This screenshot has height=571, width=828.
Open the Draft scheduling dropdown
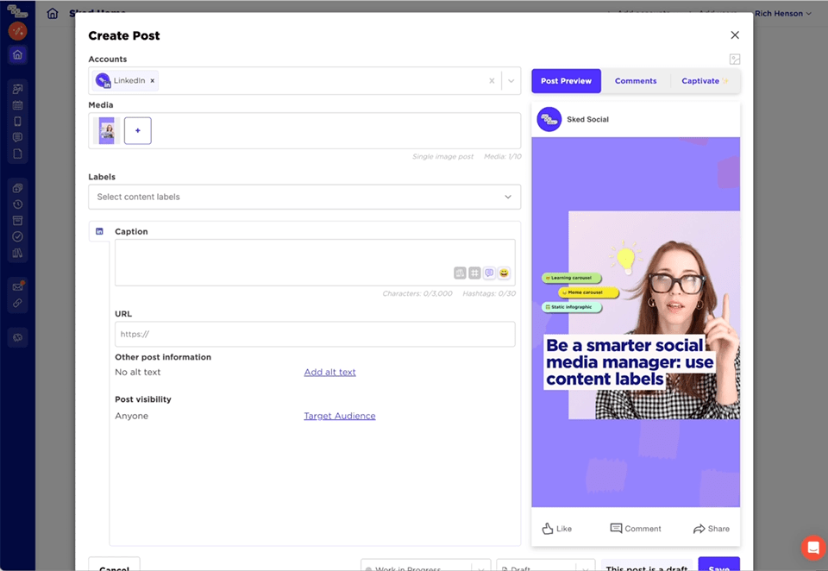click(545, 565)
